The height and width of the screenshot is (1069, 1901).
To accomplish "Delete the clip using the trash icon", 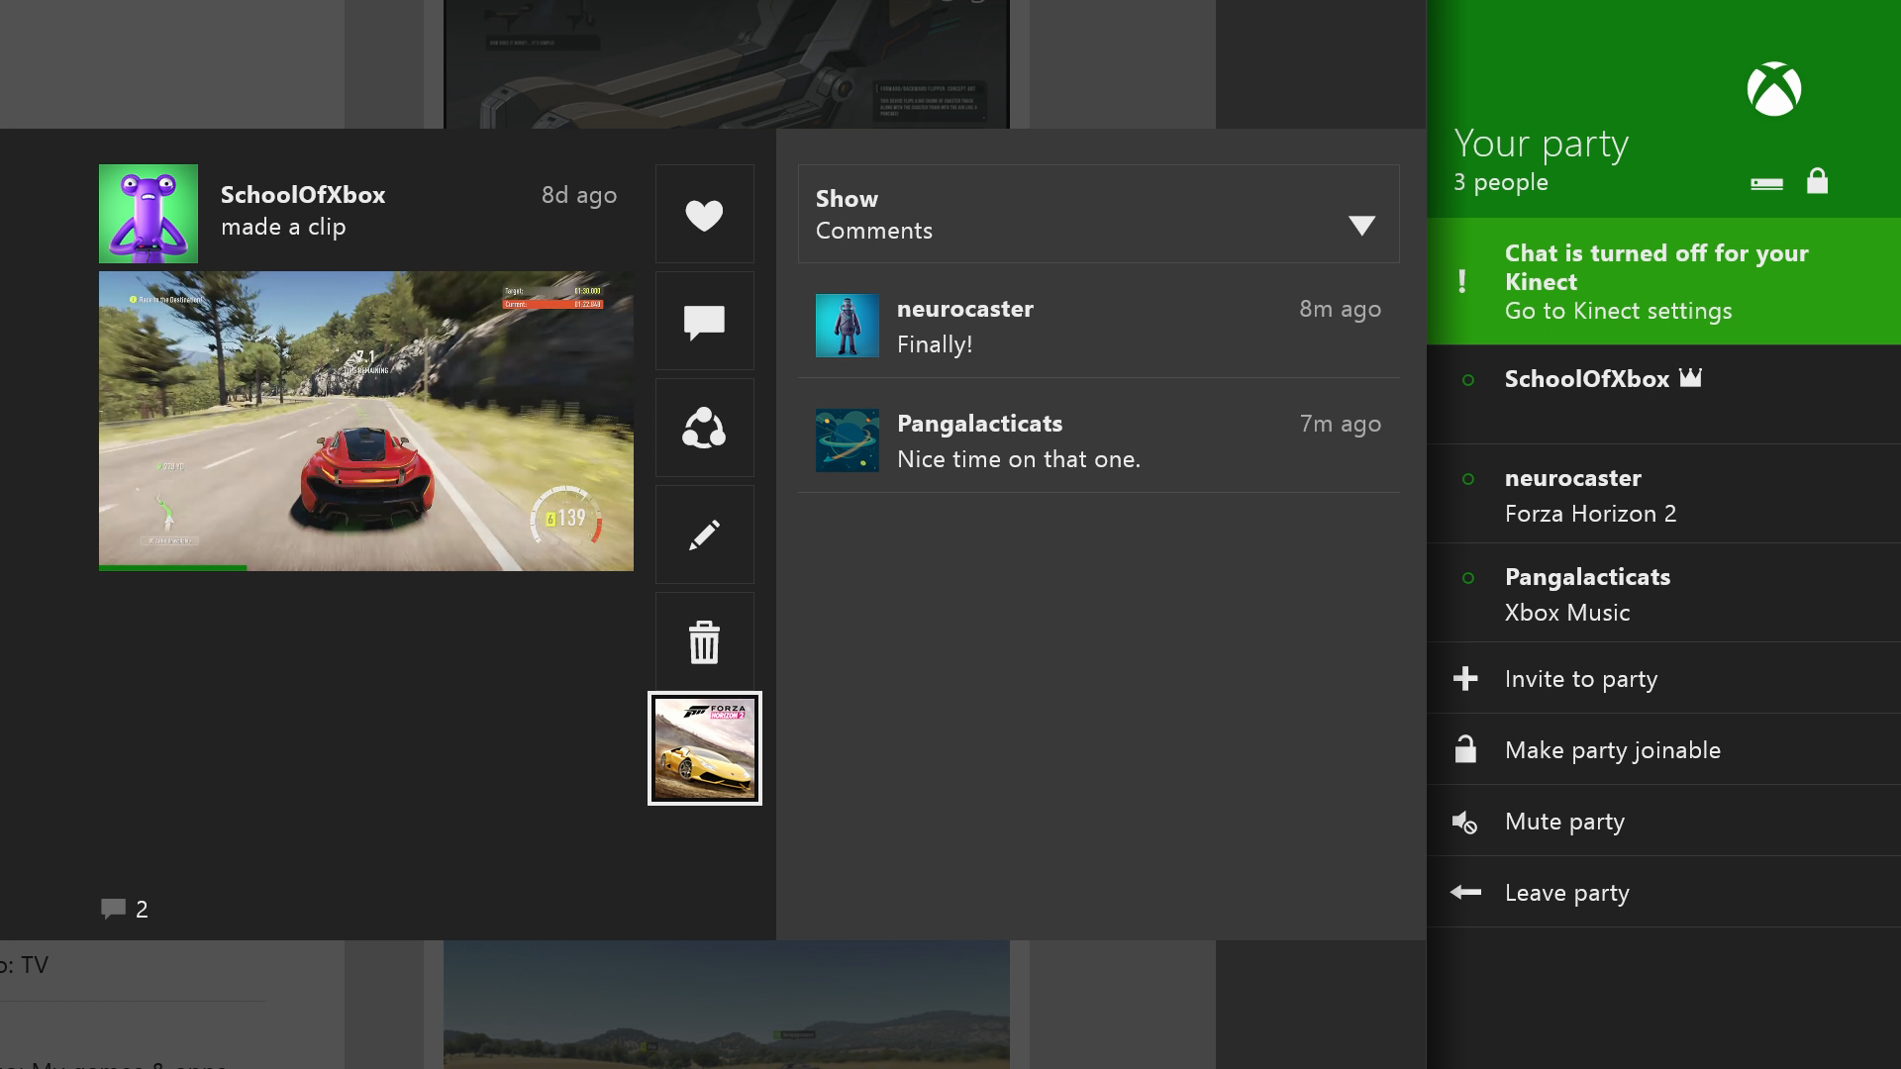I will 703,641.
